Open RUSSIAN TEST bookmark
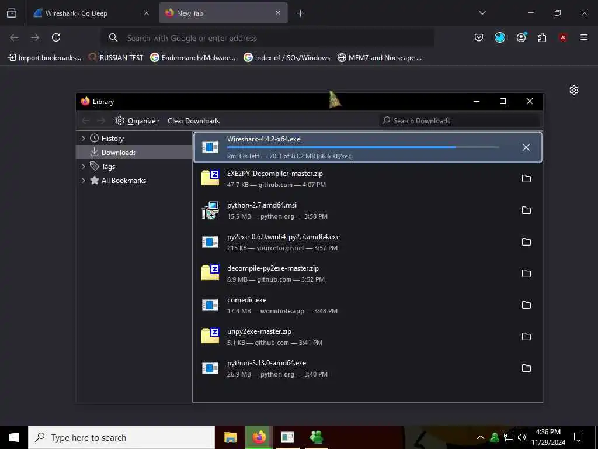 point(116,58)
